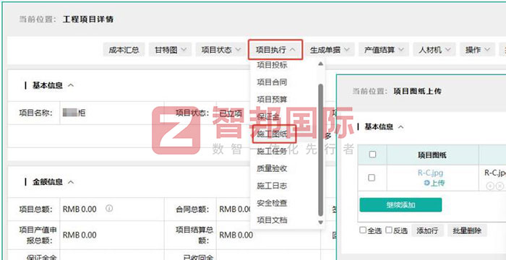Enable the 反选 checkbox
Screen dimensions: 506x260
pyautogui.click(x=389, y=230)
